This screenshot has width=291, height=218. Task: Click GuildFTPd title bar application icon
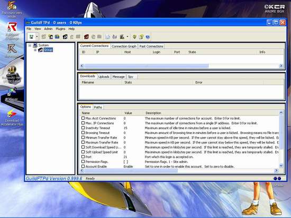point(28,23)
